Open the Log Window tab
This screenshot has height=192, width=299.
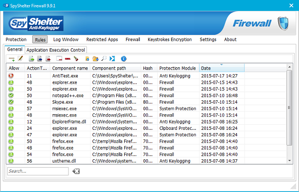[x=66, y=40]
